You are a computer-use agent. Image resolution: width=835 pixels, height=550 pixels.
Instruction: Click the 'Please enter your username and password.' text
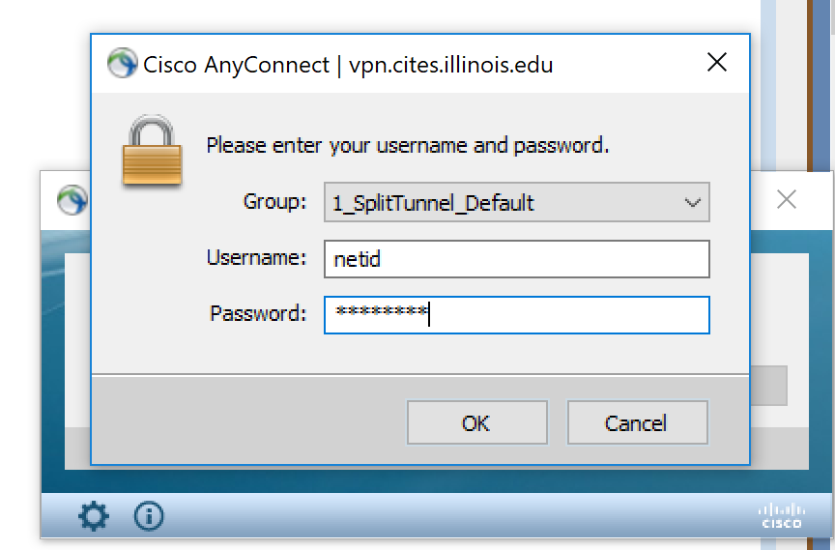pos(408,145)
